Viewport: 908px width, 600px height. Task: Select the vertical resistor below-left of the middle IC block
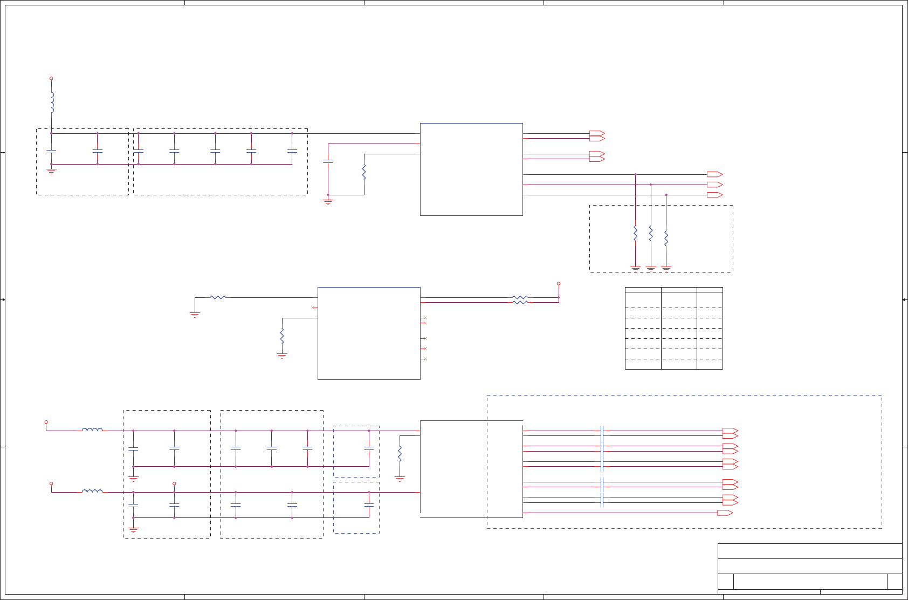point(282,336)
